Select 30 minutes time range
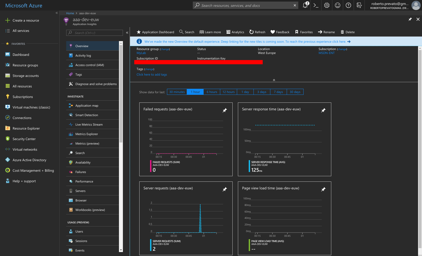 click(x=177, y=92)
